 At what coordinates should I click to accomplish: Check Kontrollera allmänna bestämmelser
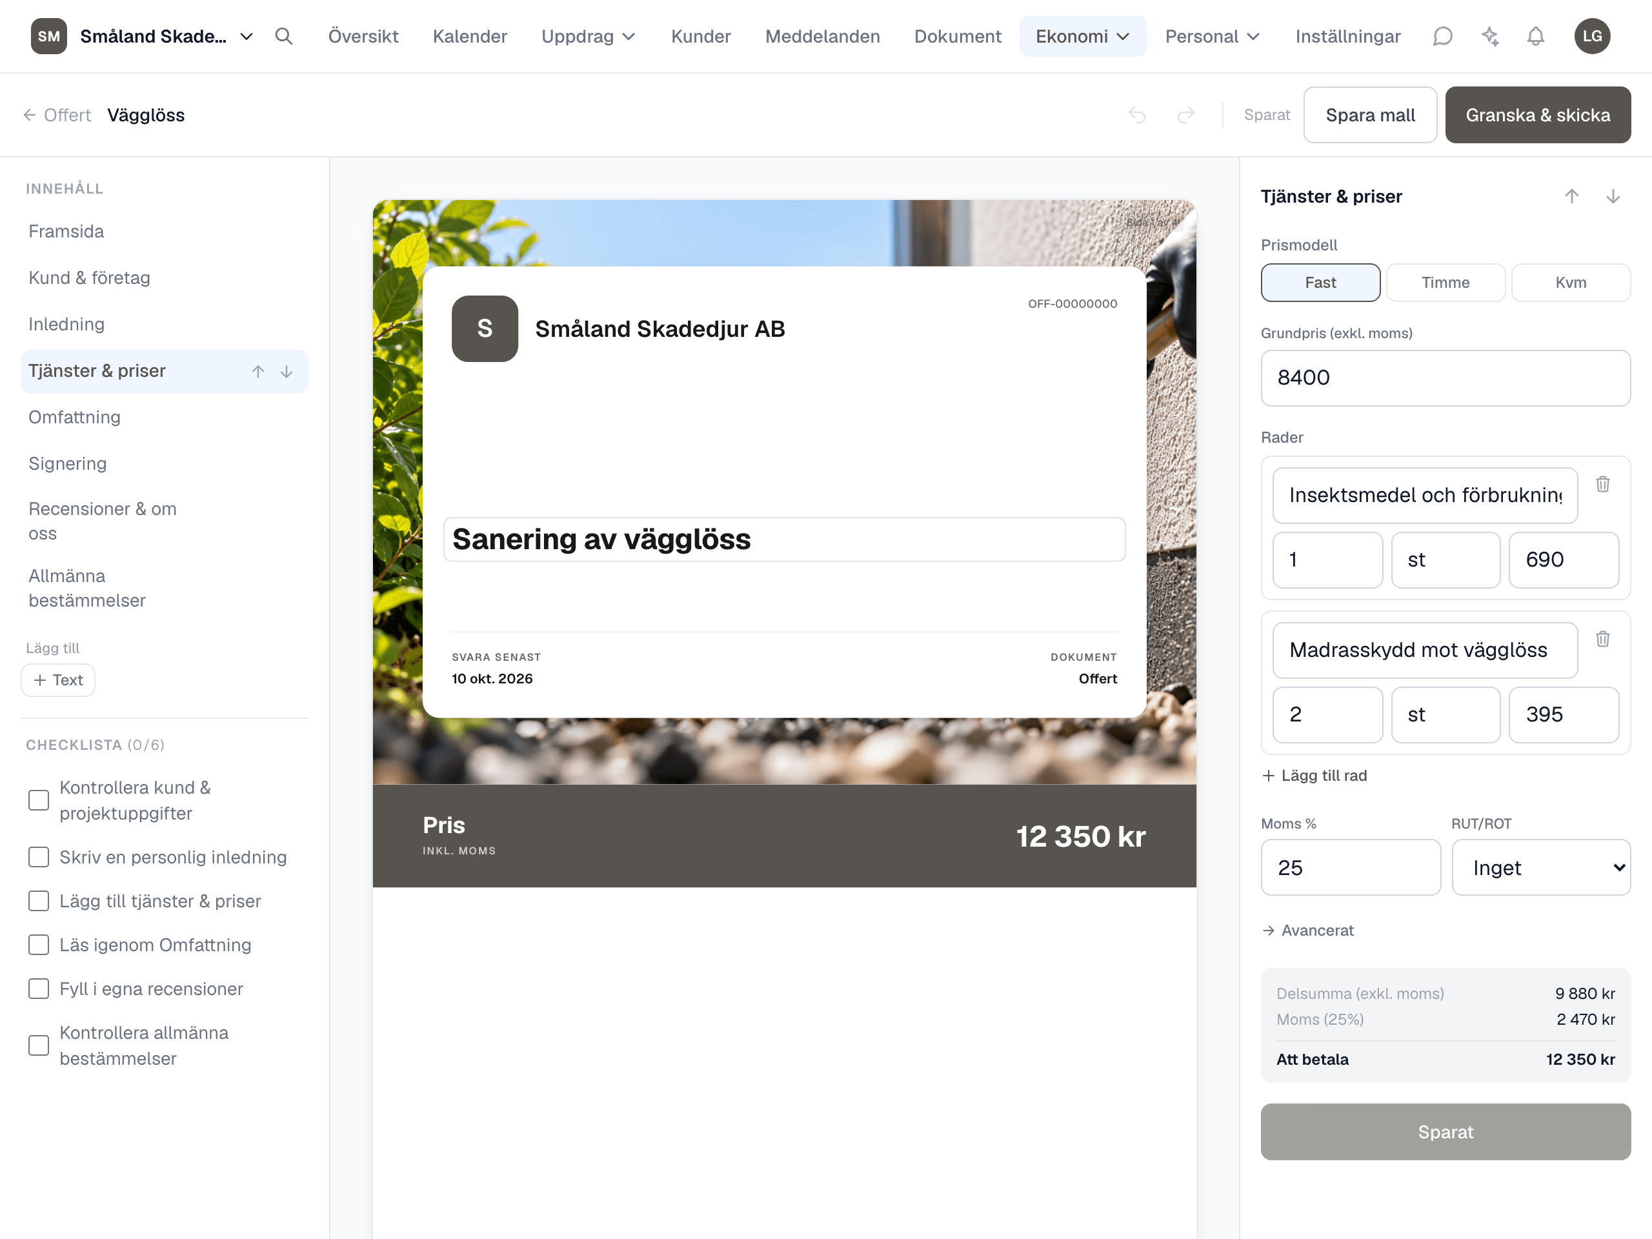coord(39,1045)
